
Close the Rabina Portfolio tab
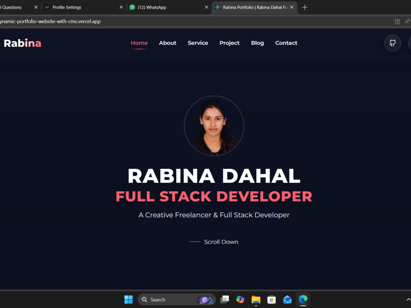pos(292,7)
